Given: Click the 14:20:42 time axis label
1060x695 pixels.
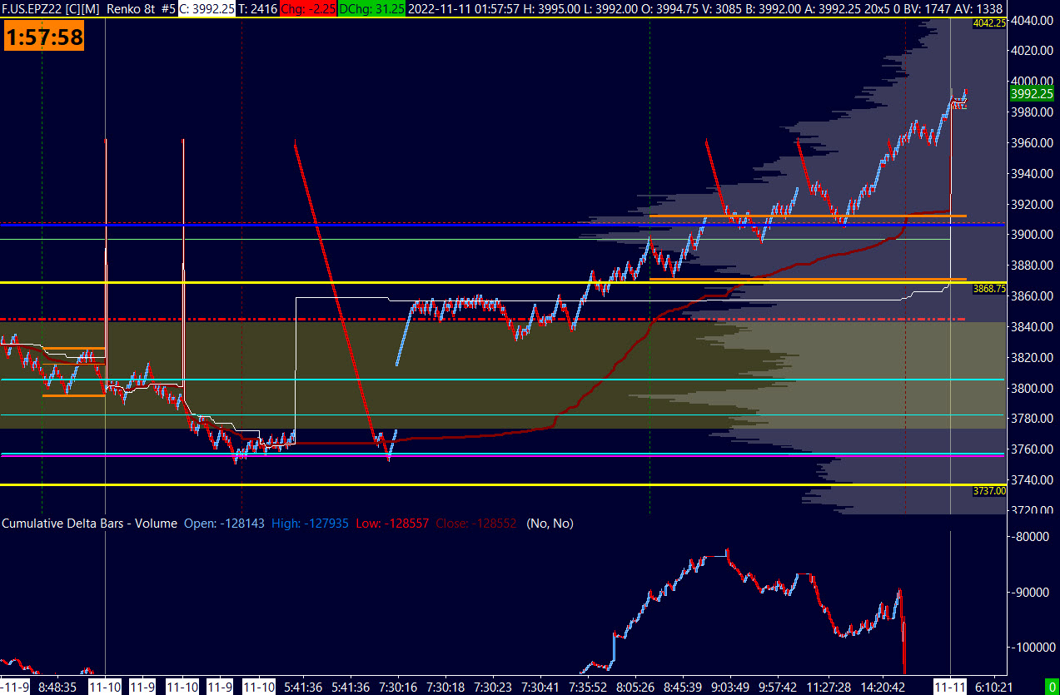Looking at the screenshot, I should tap(883, 688).
